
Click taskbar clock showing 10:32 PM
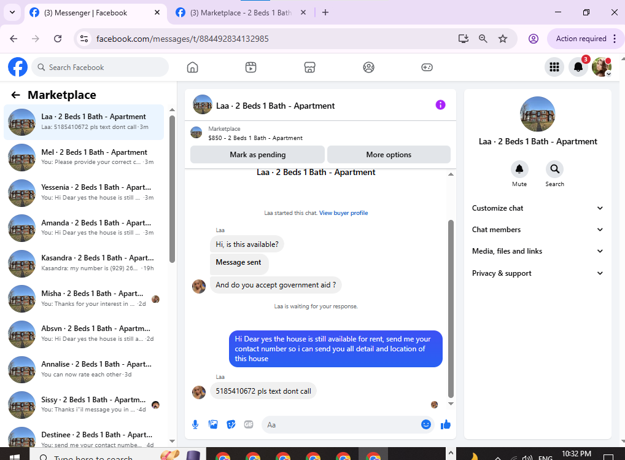click(576, 454)
